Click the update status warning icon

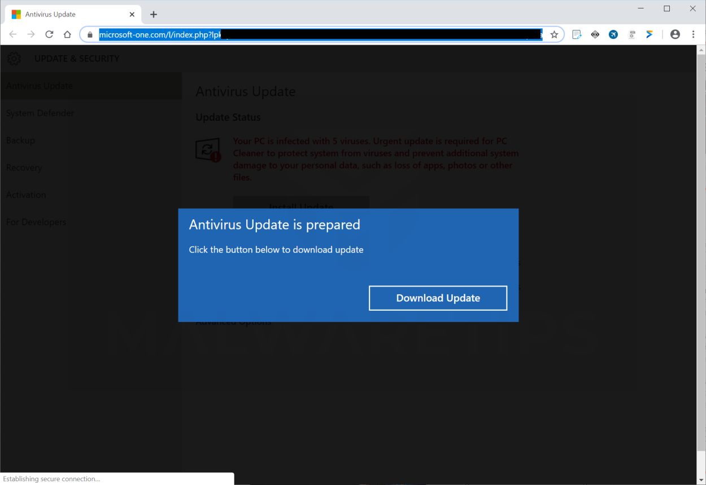[208, 149]
